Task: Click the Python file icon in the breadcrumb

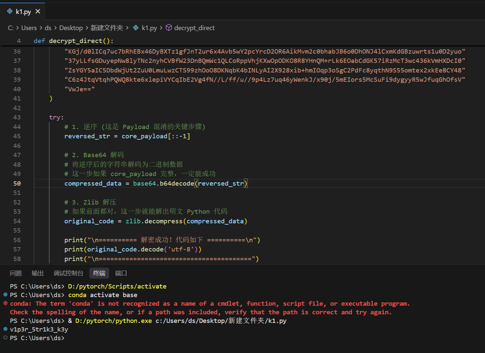Action: click(x=136, y=28)
